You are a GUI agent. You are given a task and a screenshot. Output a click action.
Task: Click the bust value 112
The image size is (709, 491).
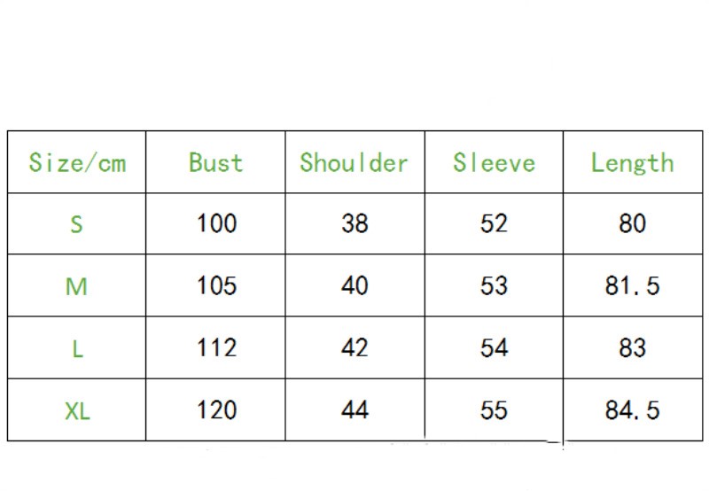pos(216,347)
